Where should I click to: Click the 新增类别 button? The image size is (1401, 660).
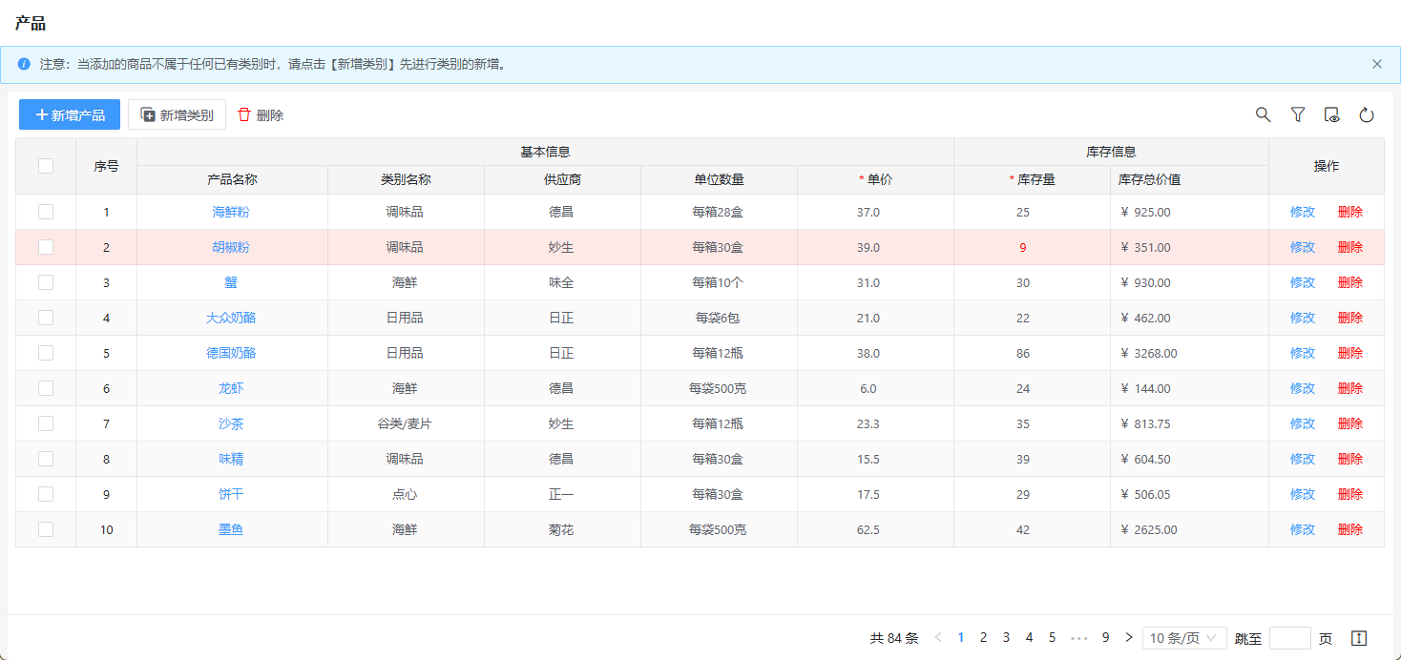click(x=177, y=114)
